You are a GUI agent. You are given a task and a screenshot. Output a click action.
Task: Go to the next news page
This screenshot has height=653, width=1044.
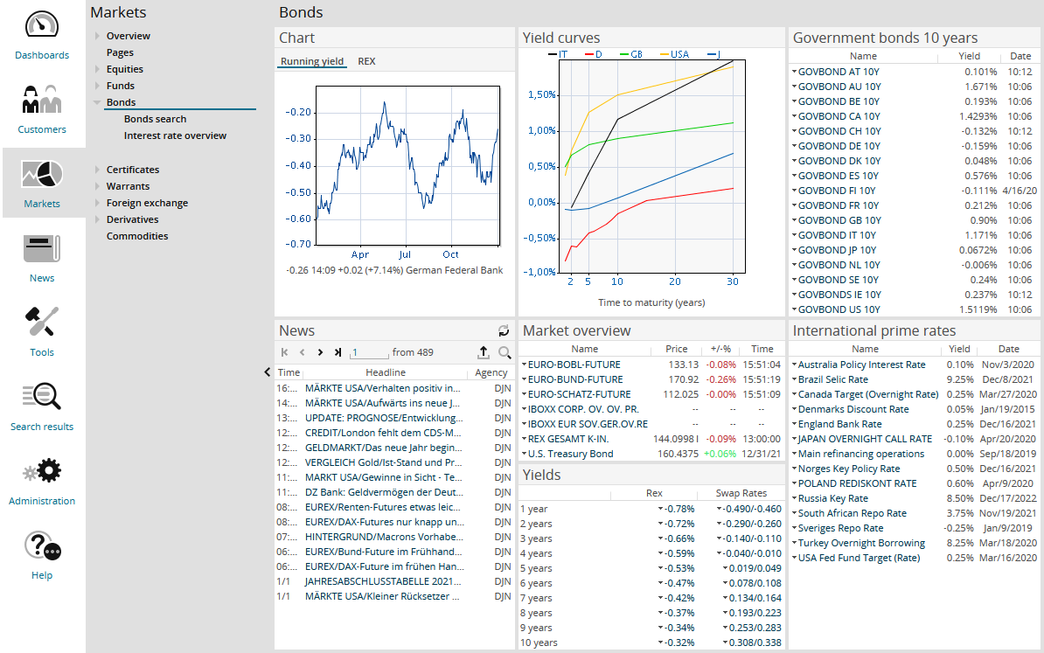[x=320, y=352]
